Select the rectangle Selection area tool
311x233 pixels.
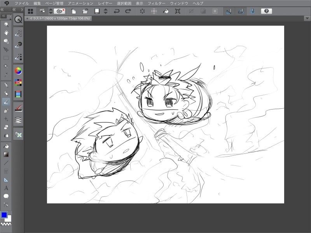(x=6, y=58)
